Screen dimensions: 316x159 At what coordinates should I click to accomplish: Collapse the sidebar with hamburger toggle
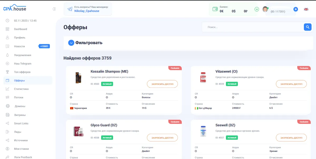point(54,9)
